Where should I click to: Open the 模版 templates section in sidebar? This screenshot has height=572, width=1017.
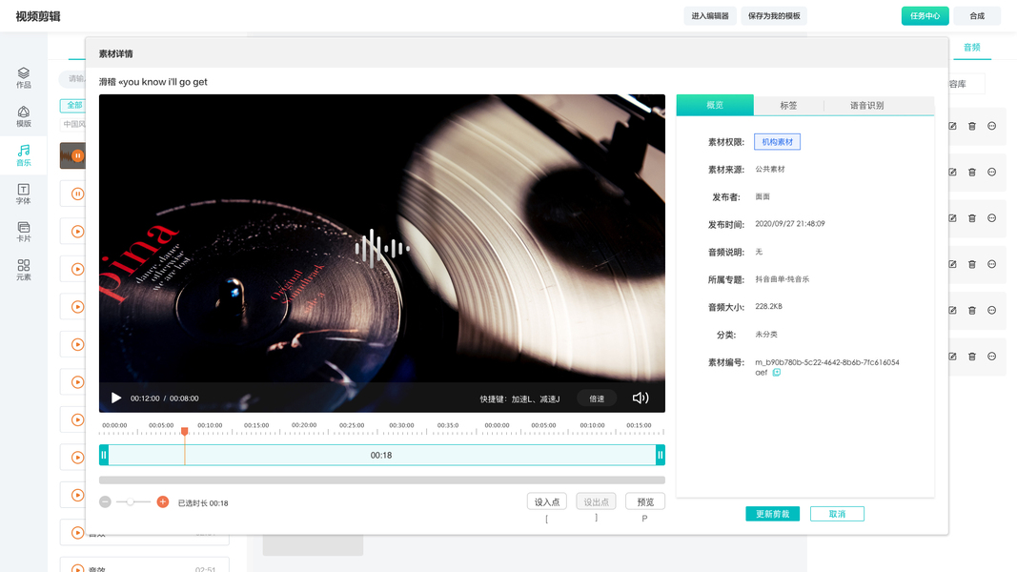23,116
